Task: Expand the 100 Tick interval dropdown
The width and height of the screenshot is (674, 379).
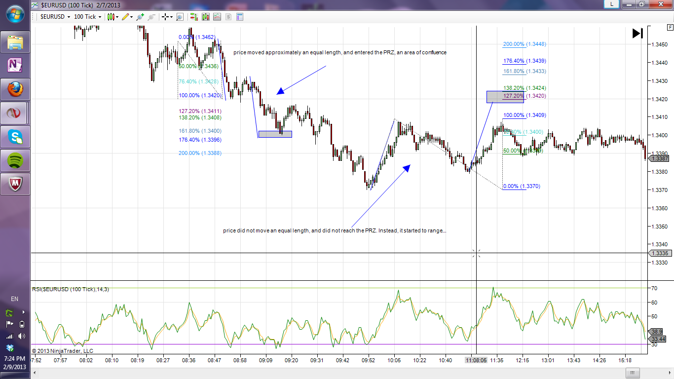Action: [x=87, y=17]
